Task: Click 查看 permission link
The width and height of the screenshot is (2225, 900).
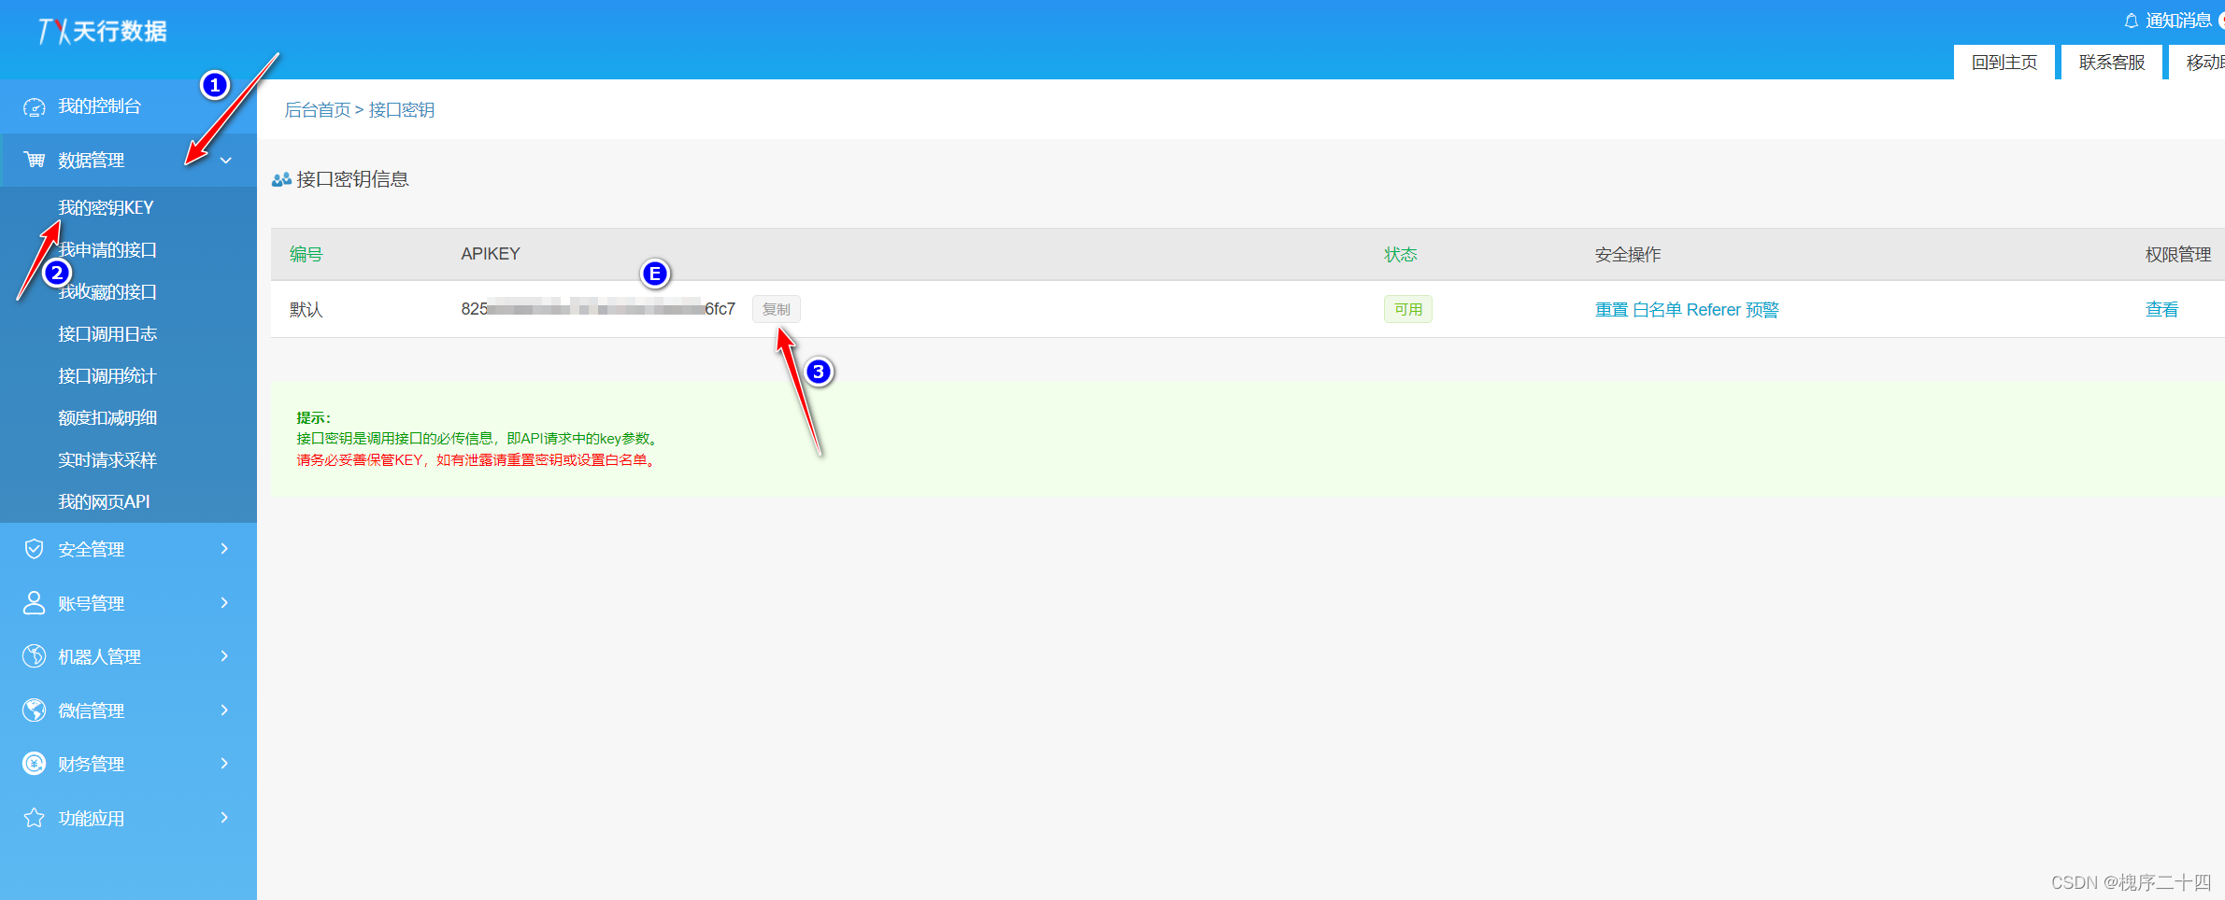Action: click(x=2161, y=310)
